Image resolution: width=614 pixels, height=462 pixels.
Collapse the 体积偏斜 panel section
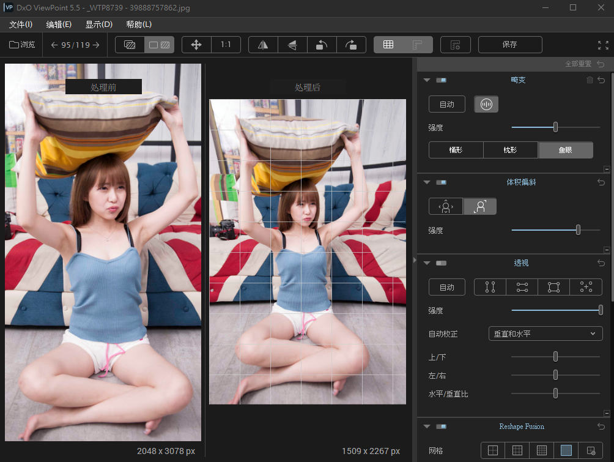pyautogui.click(x=427, y=182)
